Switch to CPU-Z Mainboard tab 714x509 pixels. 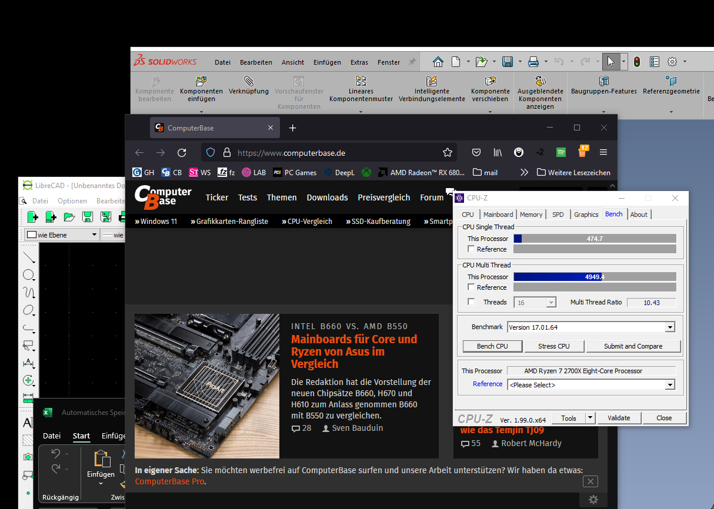click(498, 215)
